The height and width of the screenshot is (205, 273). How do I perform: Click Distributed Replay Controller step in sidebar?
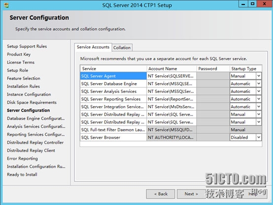pyautogui.click(x=35, y=143)
